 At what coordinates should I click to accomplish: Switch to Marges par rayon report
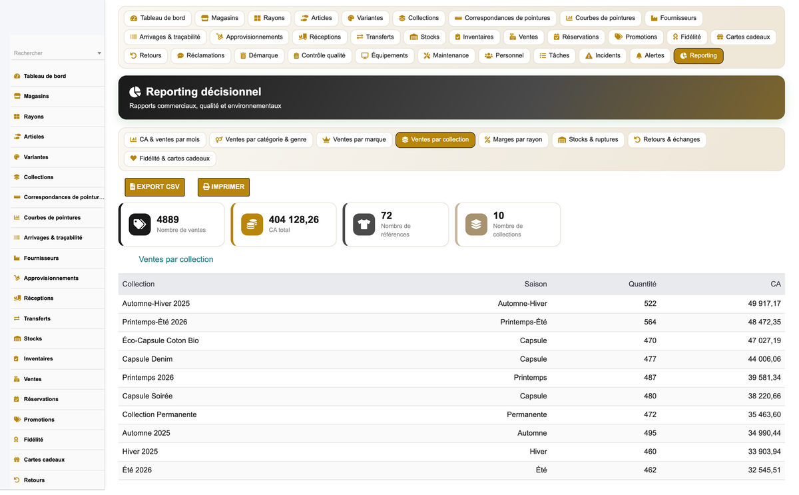(x=513, y=140)
